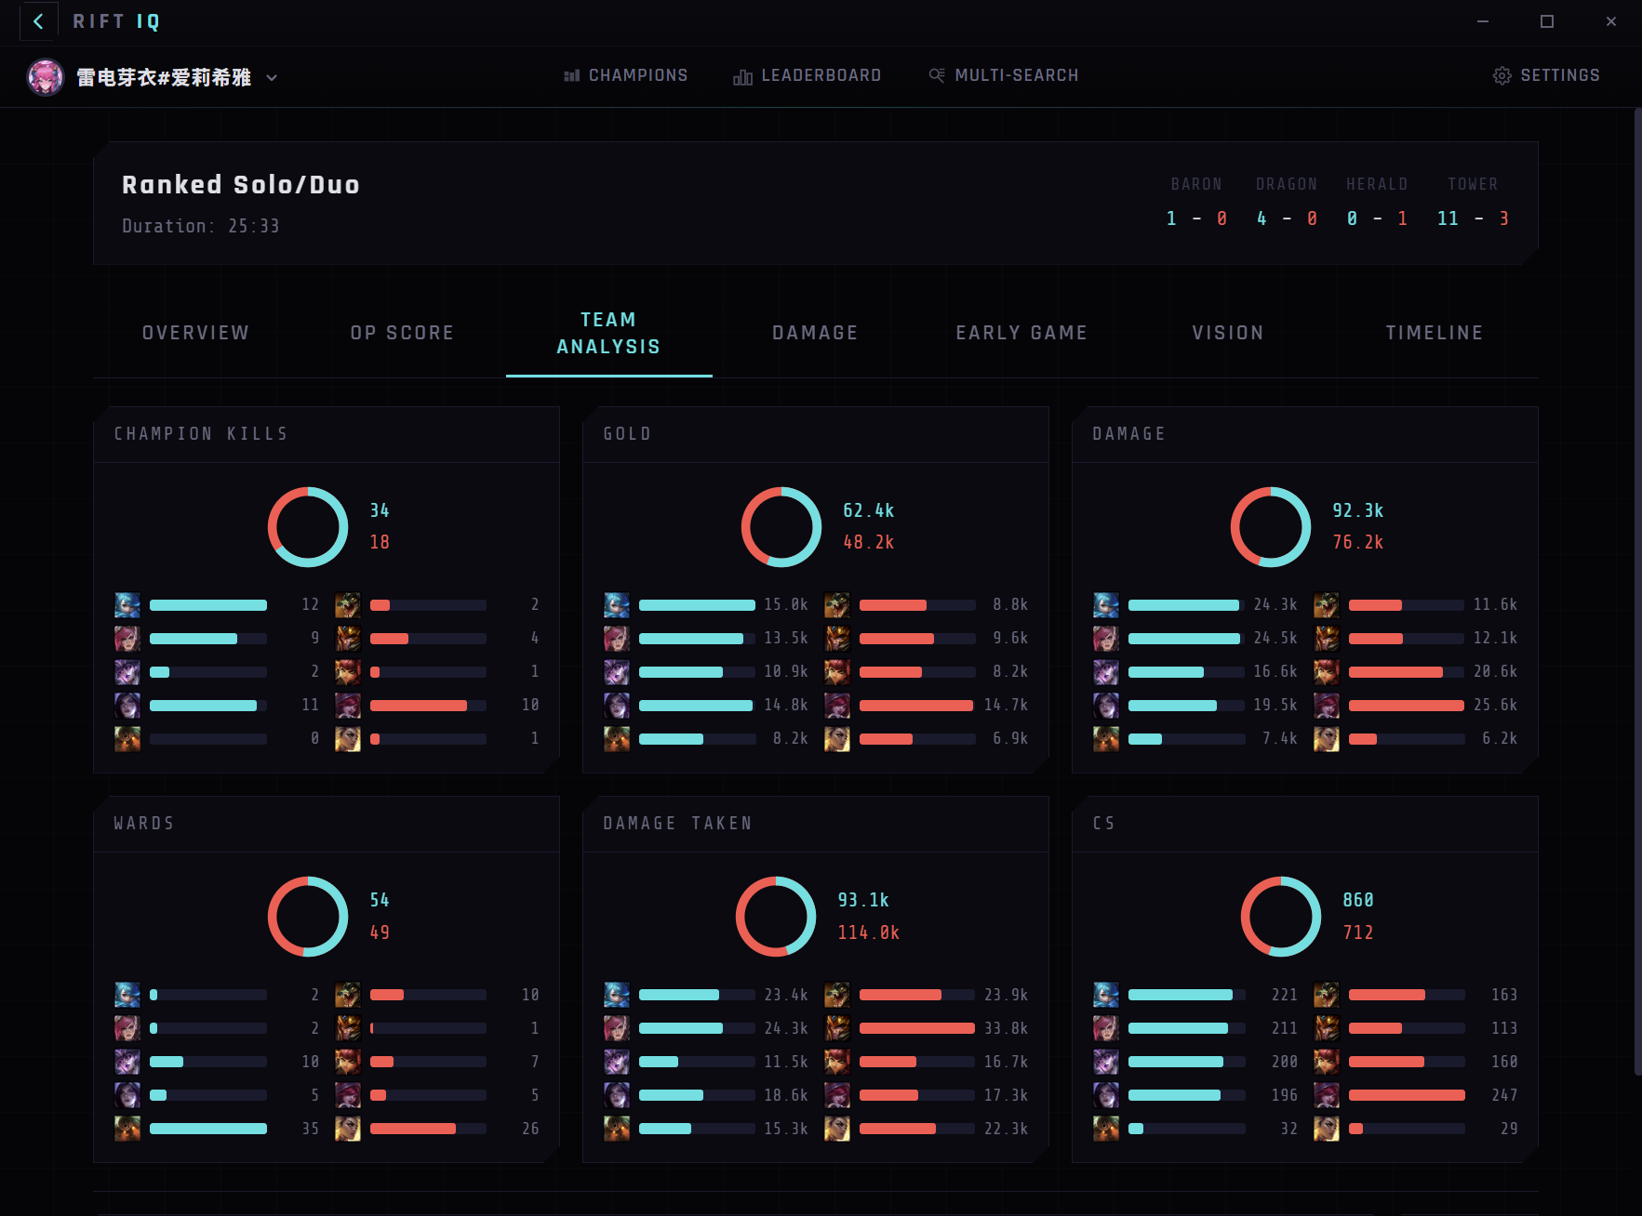Click red team champion icon with 10 kills
The image size is (1642, 1216).
point(348,706)
